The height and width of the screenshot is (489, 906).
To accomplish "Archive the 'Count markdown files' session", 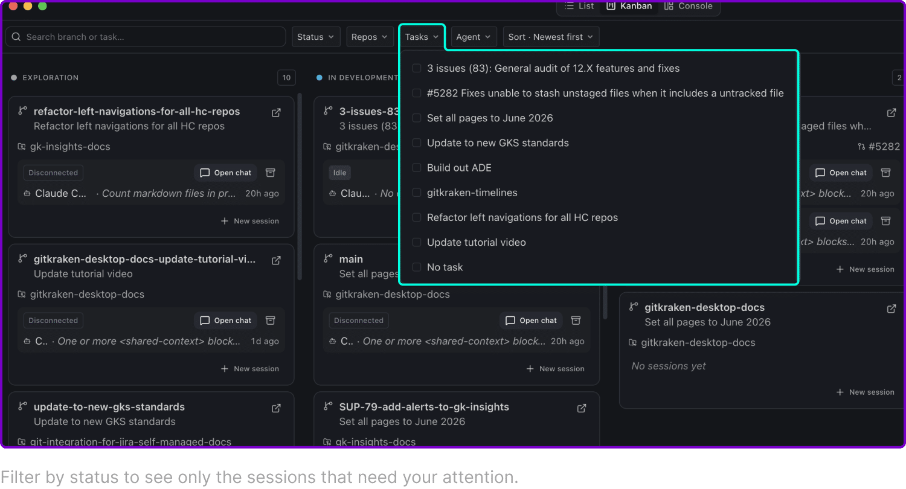I will 271,173.
